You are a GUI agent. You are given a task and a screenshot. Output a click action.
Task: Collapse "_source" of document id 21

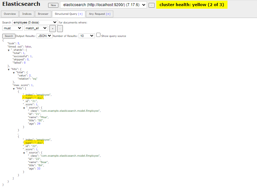[24, 108]
